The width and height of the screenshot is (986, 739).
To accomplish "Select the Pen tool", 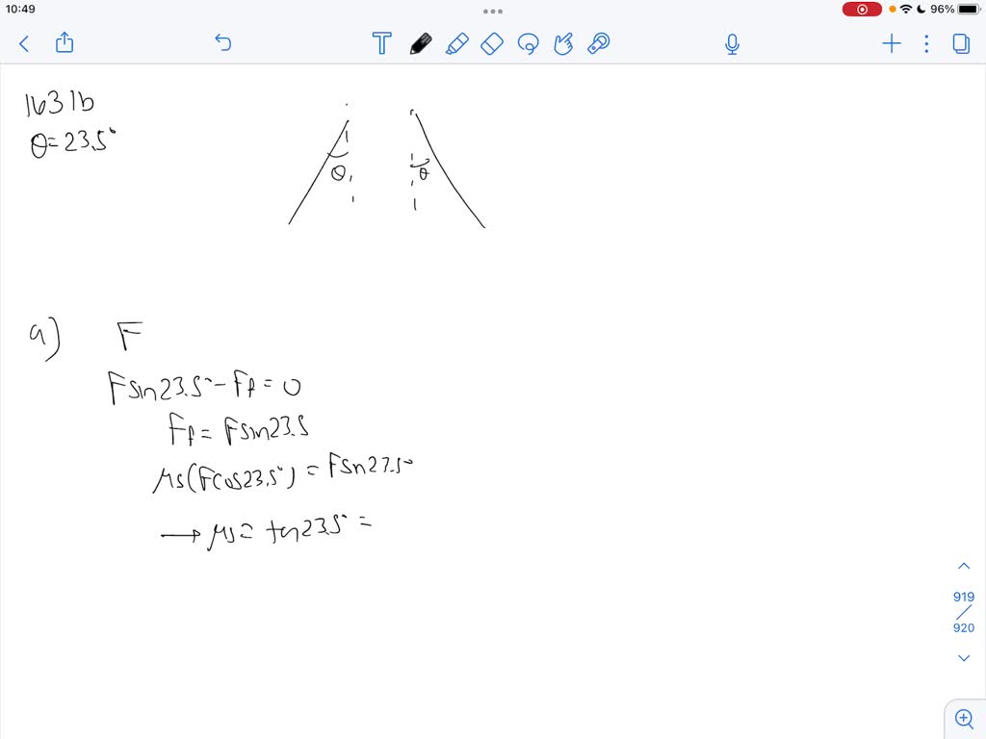I will (421, 43).
